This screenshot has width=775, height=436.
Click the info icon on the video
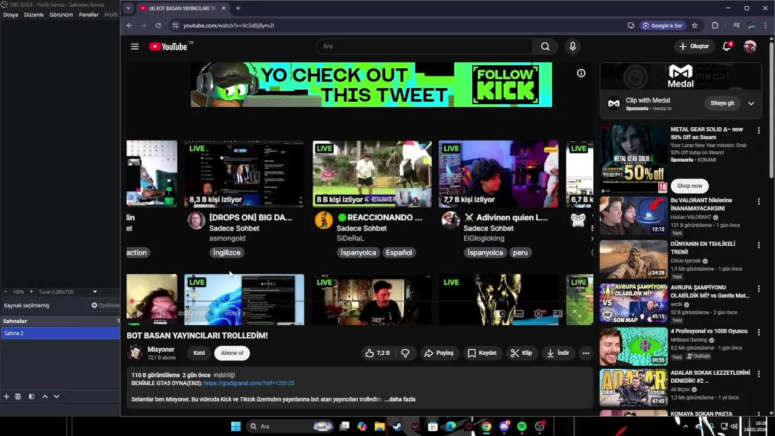[x=581, y=73]
